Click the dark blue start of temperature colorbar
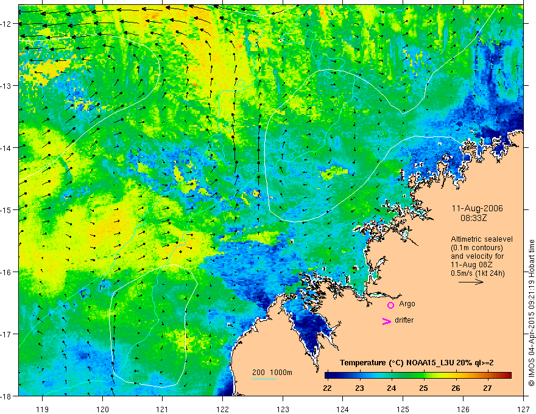 [330, 375]
